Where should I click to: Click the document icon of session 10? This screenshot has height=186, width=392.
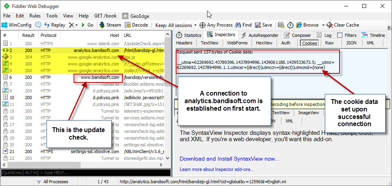5,98
